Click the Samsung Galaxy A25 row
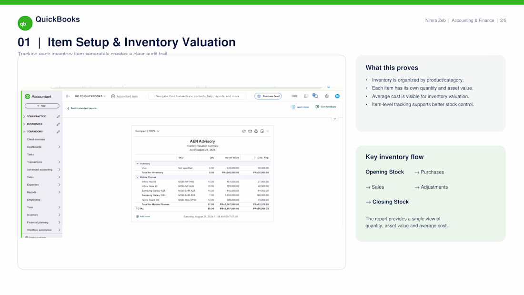 coord(202,191)
